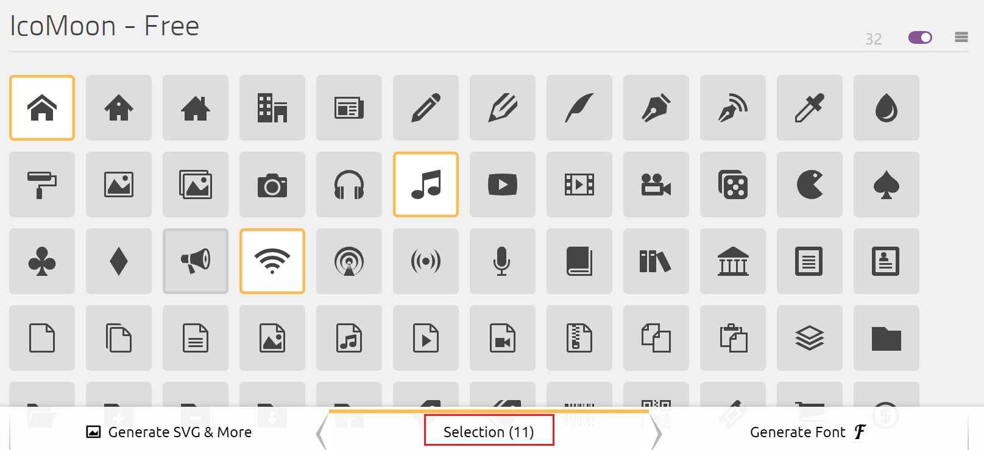Choose the eyedropper icon
984x450 pixels.
810,108
